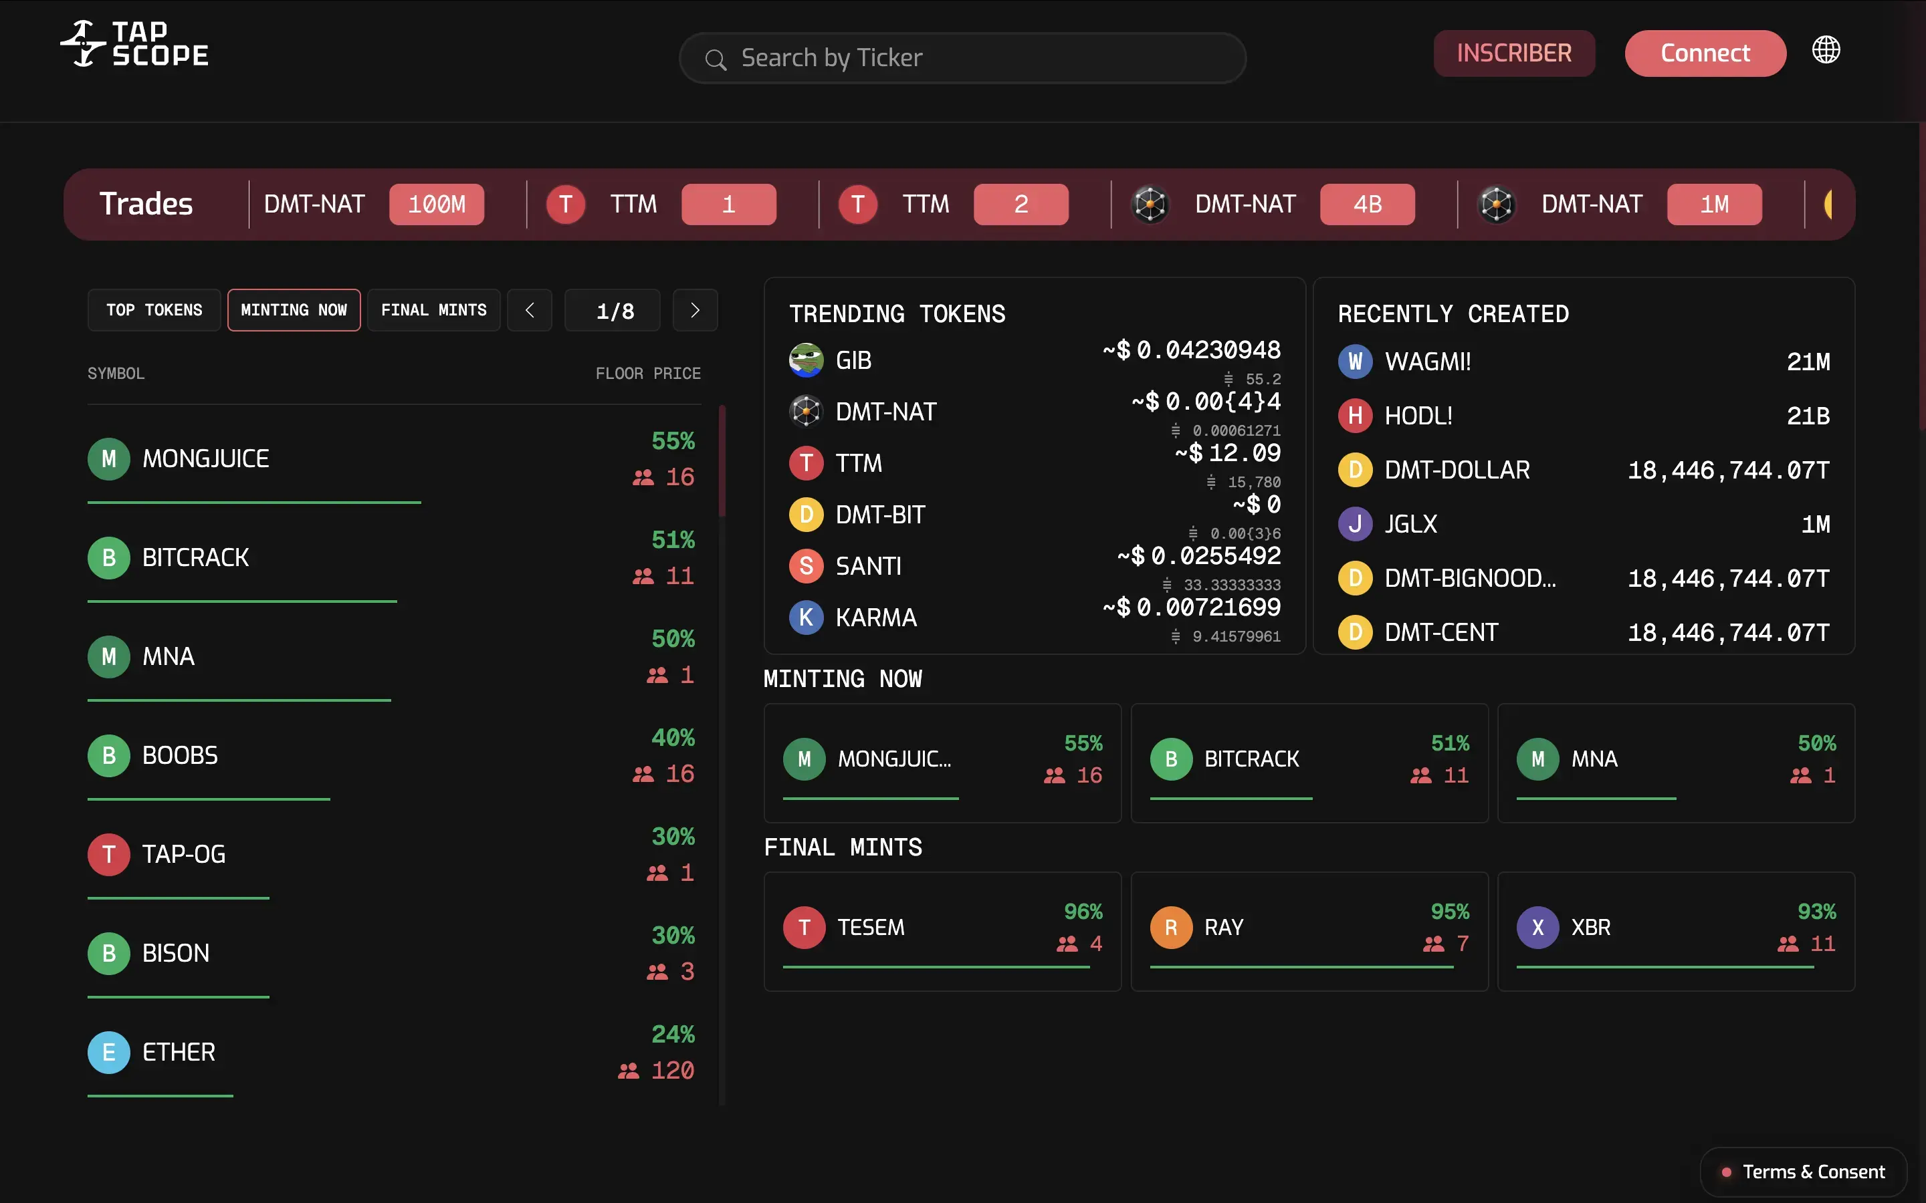Screen dimensions: 1926x1203
Task: Click the Trades ticker label
Action: click(146, 205)
